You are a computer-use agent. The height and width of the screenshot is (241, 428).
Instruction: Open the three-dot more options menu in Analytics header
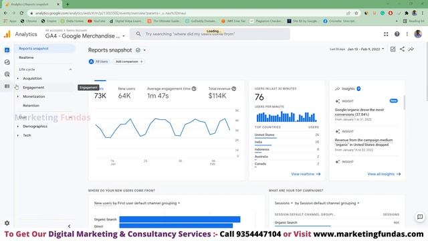(x=407, y=34)
